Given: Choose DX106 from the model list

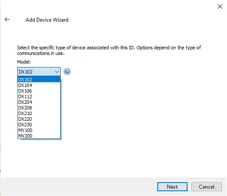Looking at the screenshot, I should tap(39, 91).
